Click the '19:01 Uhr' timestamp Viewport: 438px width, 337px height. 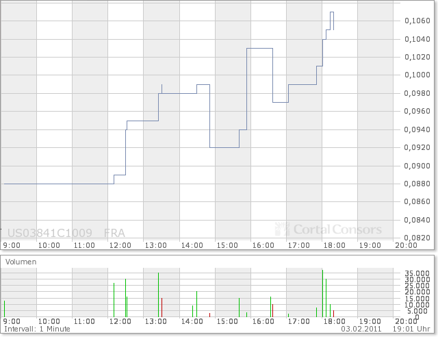pos(411,329)
